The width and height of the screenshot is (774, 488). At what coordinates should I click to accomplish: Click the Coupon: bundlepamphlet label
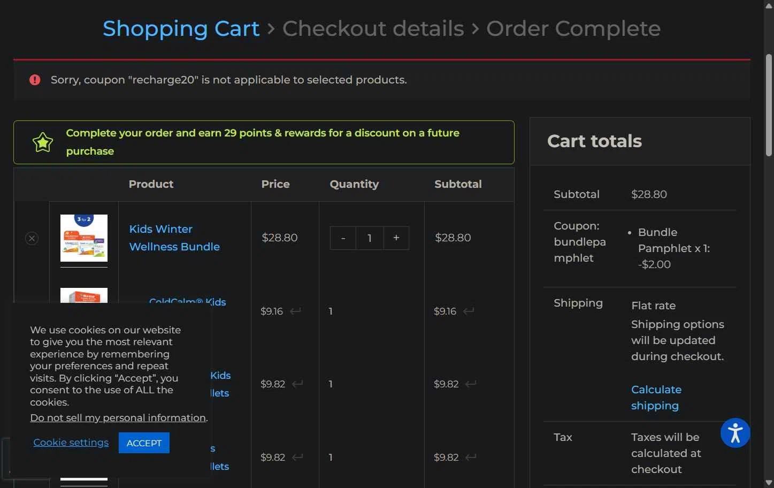(580, 242)
